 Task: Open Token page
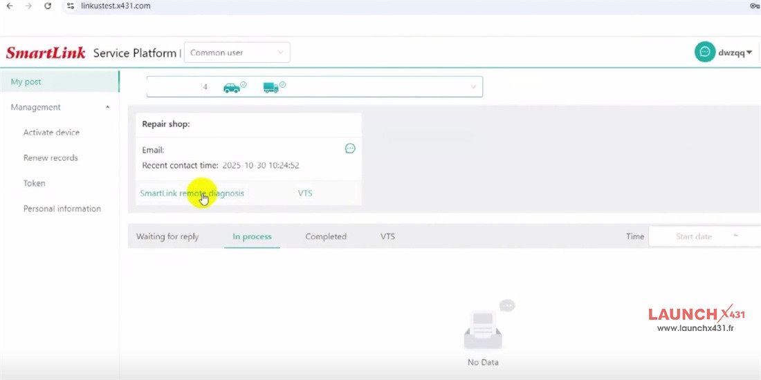click(x=34, y=183)
